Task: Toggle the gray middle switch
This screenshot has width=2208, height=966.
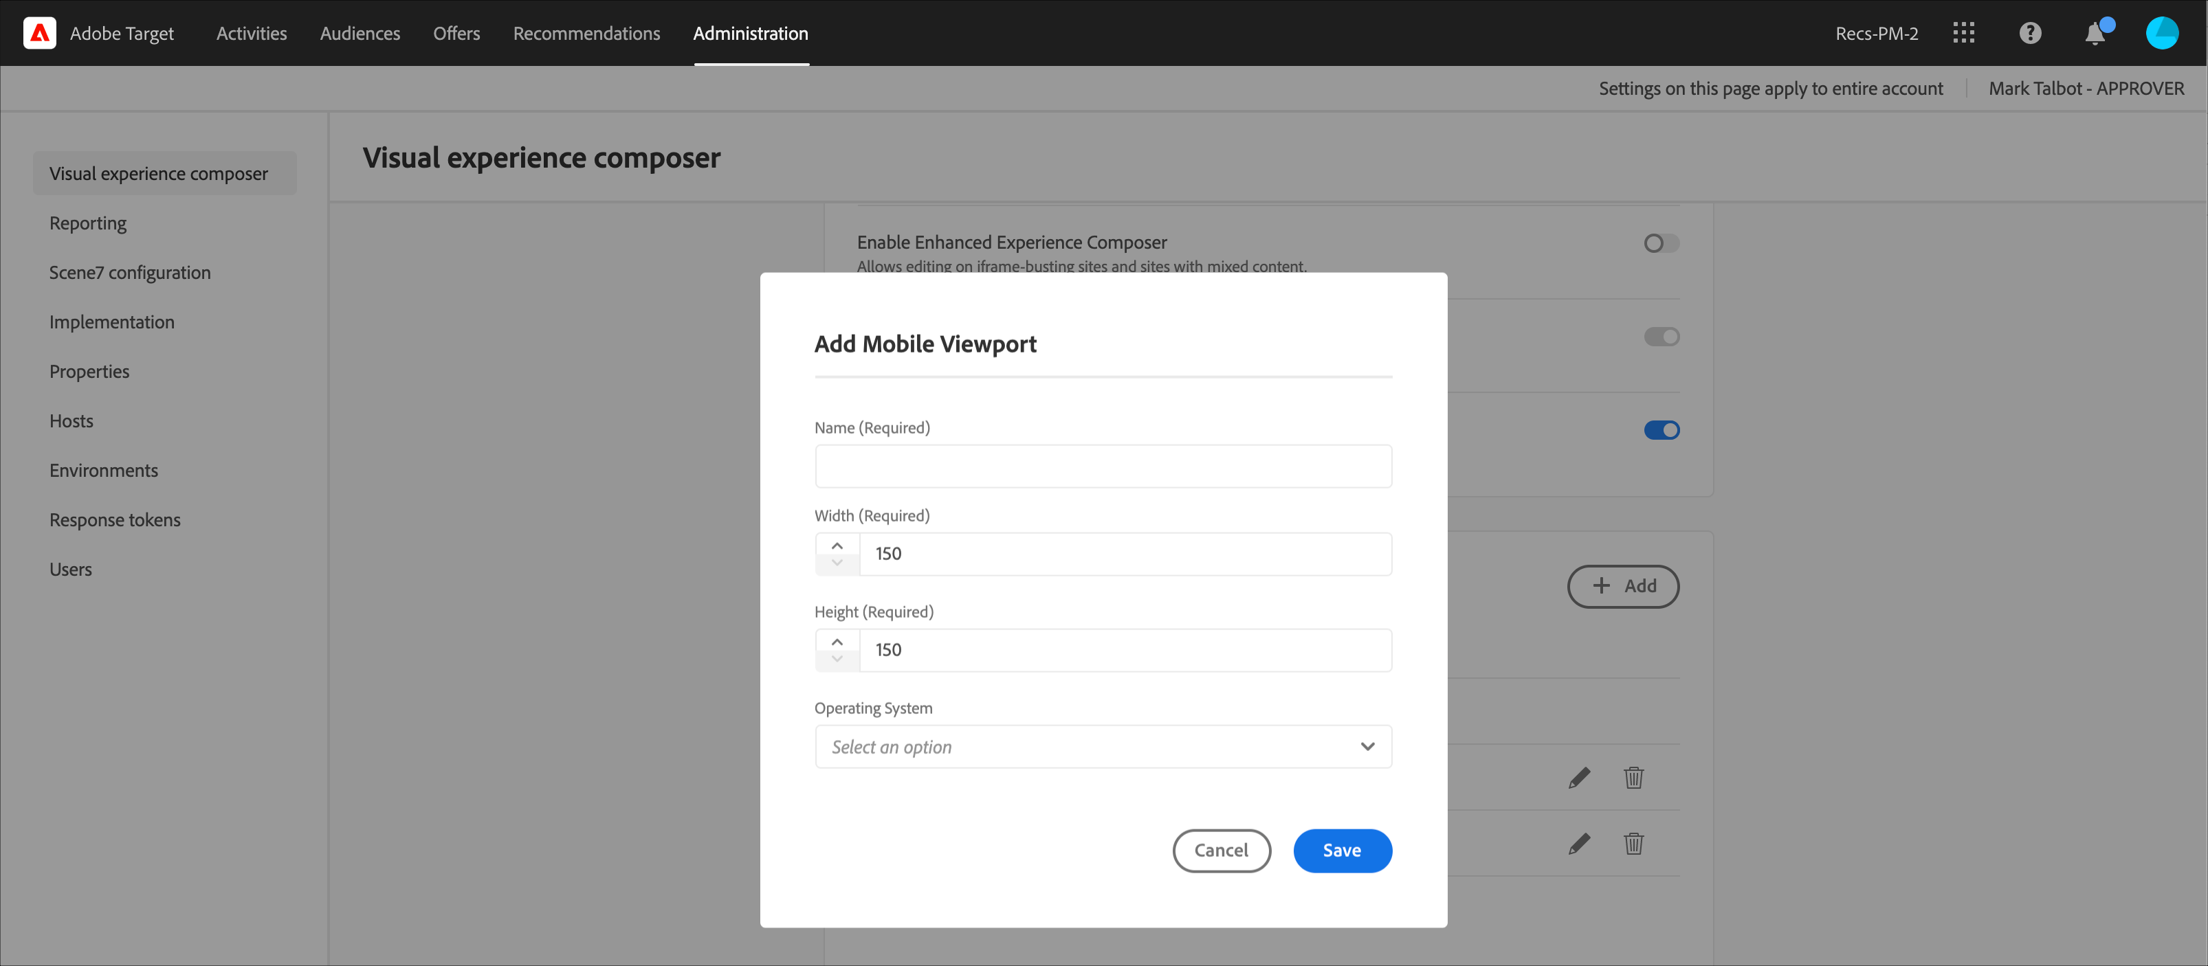Action: coord(1661,337)
